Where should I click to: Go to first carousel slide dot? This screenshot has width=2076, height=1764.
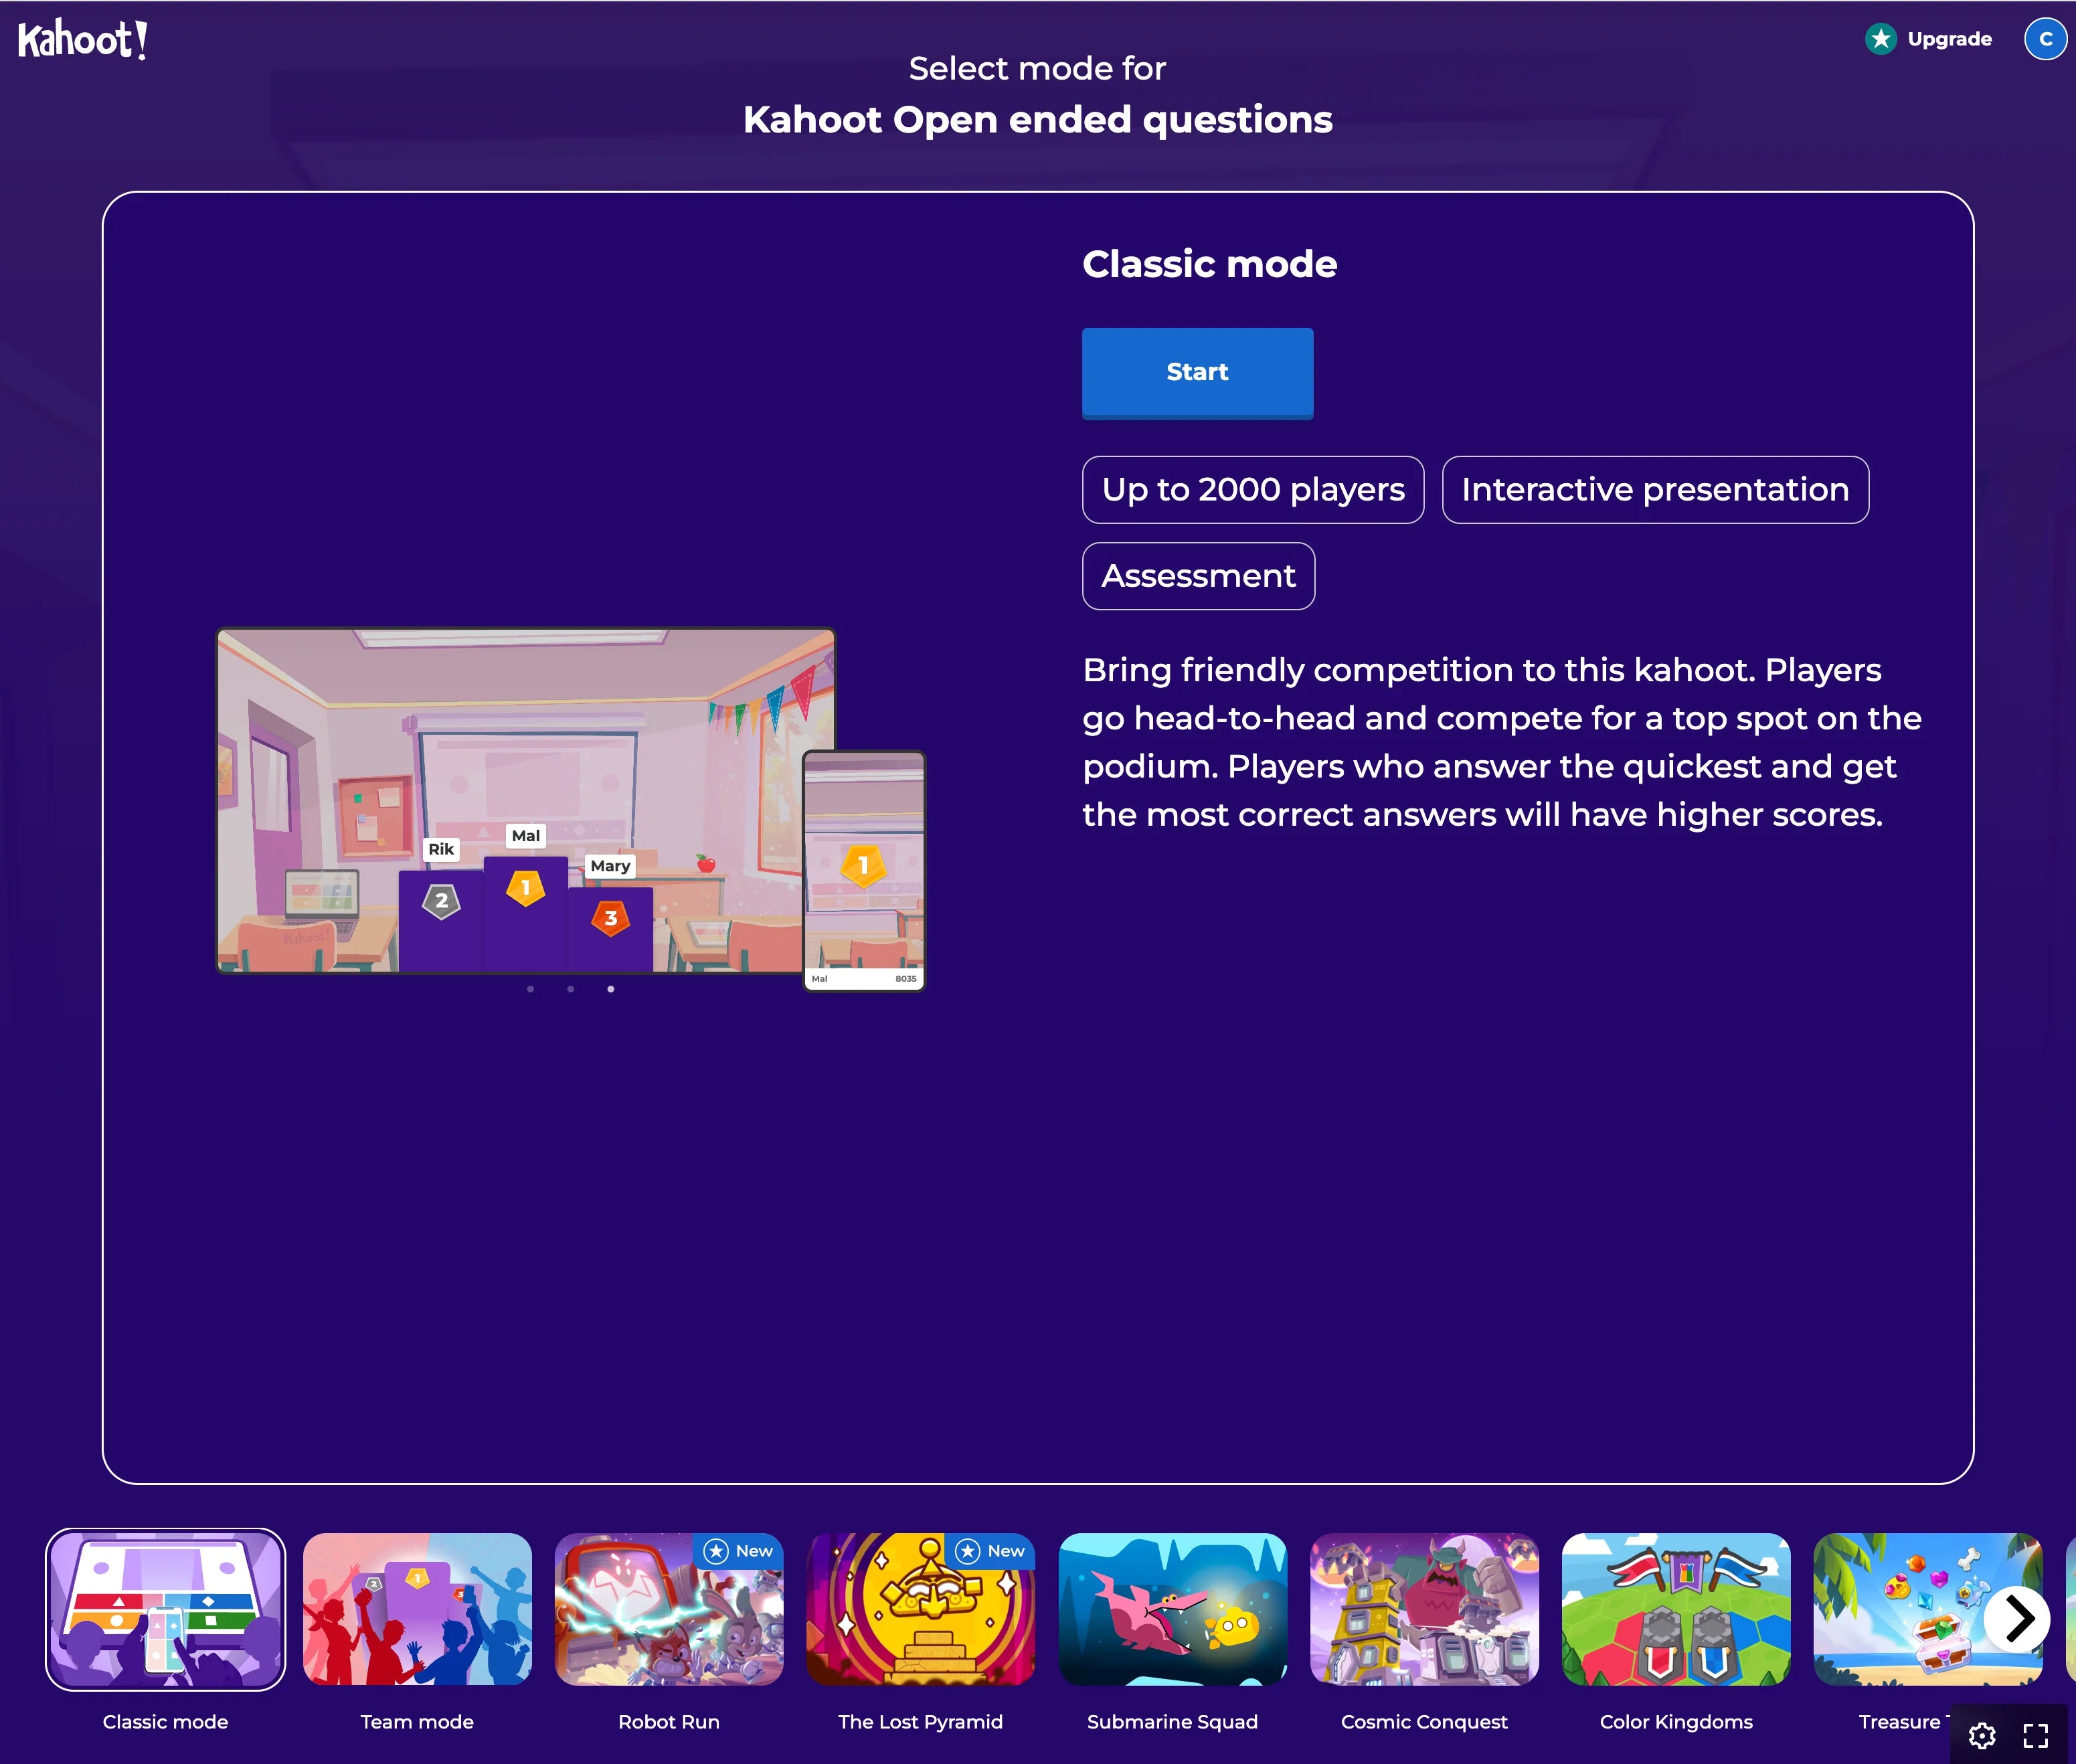(530, 989)
